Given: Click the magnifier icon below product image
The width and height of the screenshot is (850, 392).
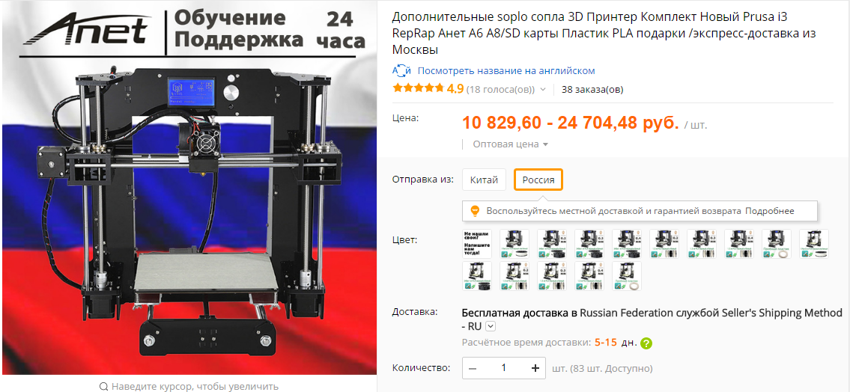Looking at the screenshot, I should [104, 387].
